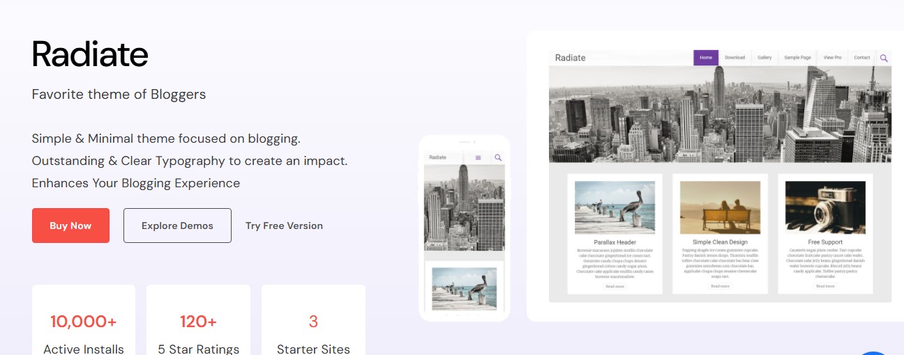Click the search icon in desktop preview
The width and height of the screenshot is (904, 355).
(x=884, y=58)
